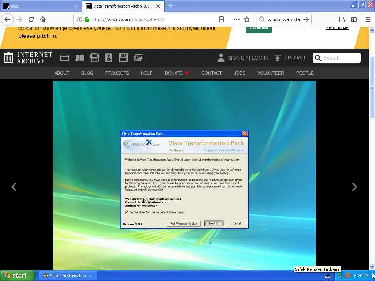Show site information icon in address bar
Image resolution: width=375 pixels, height=281 pixels.
point(79,20)
